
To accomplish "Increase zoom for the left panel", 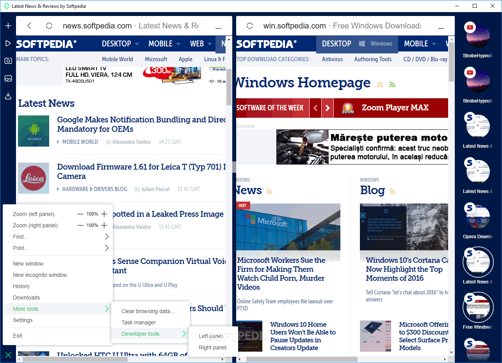I will 104,214.
